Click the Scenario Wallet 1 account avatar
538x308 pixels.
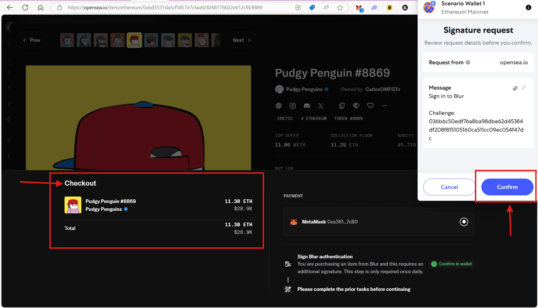click(x=429, y=7)
